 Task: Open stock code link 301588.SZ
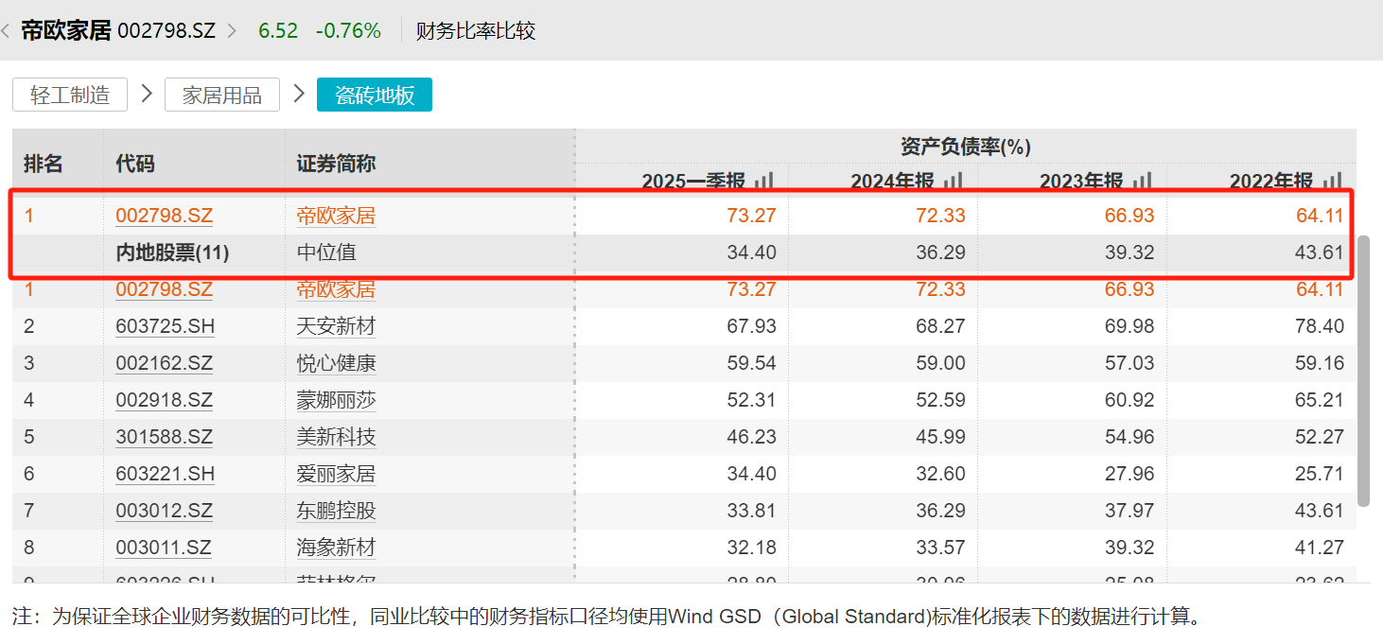[x=164, y=437]
